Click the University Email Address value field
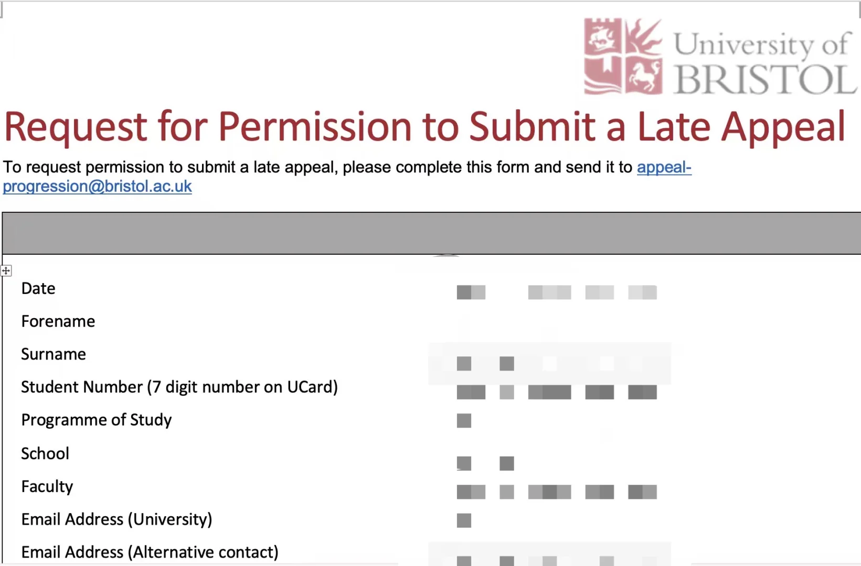 coord(464,520)
